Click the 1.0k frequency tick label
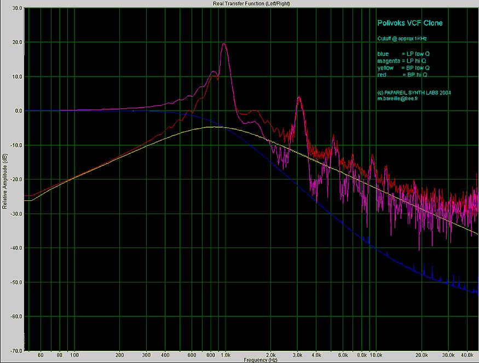The image size is (479, 363). [x=226, y=355]
